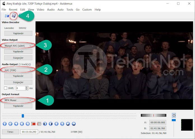This screenshot has height=139, width=195.
Task: Click the DXVA2 decoder label
Action: pyautogui.click(x=22, y=28)
